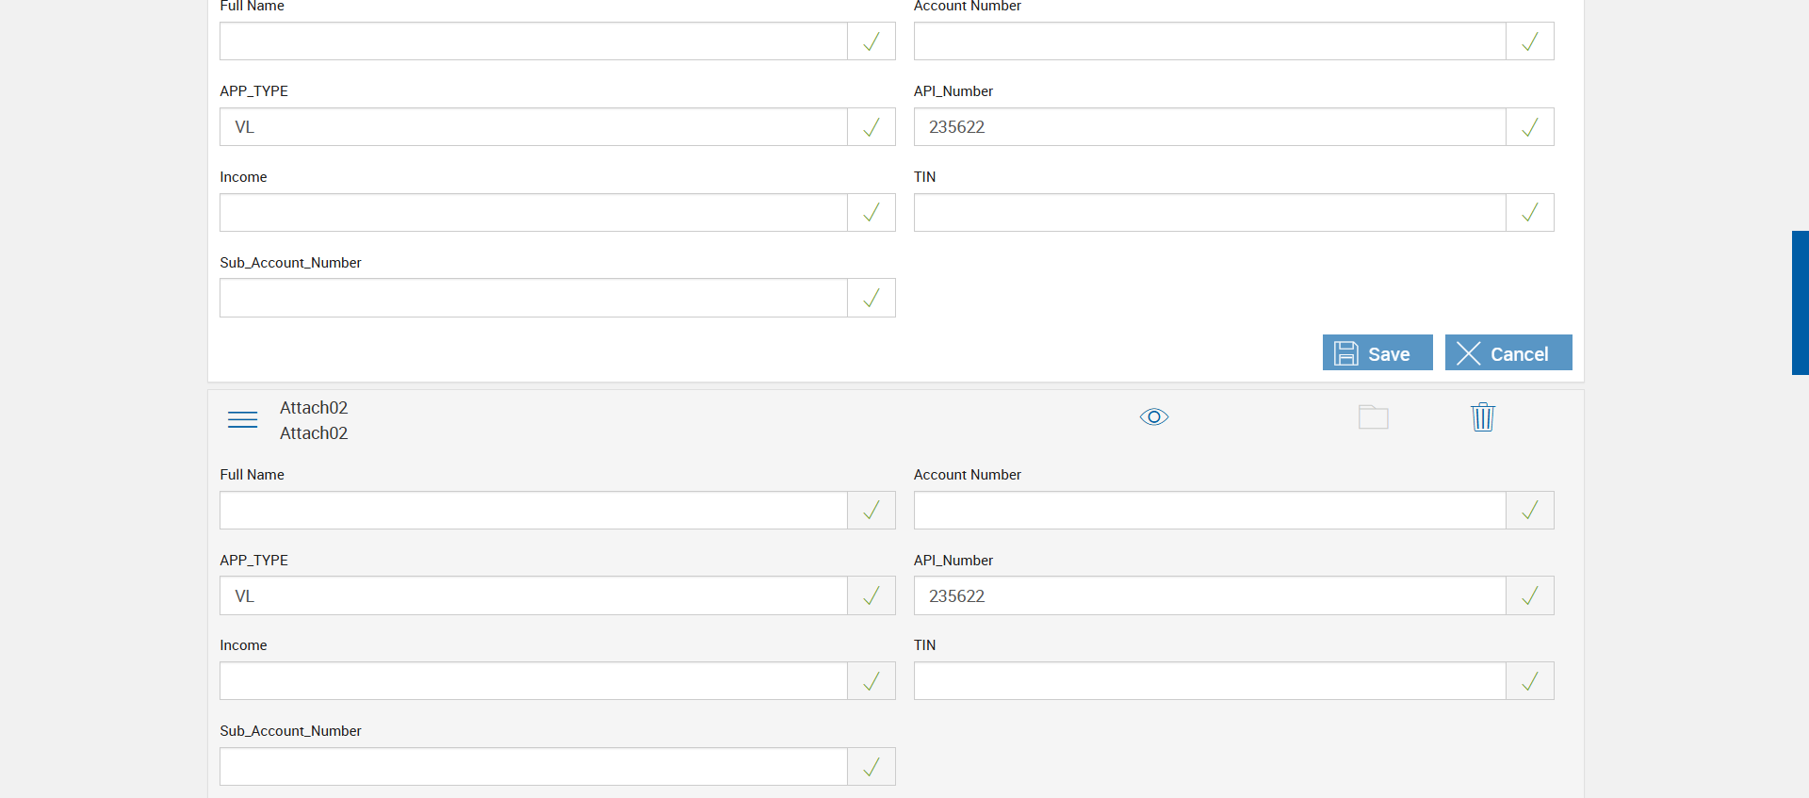Click the Sub_Account_Number input in the Attach02 section
The height and width of the screenshot is (798, 1809).
click(533, 767)
